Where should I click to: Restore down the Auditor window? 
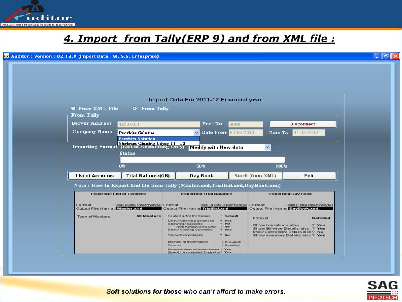[386, 56]
